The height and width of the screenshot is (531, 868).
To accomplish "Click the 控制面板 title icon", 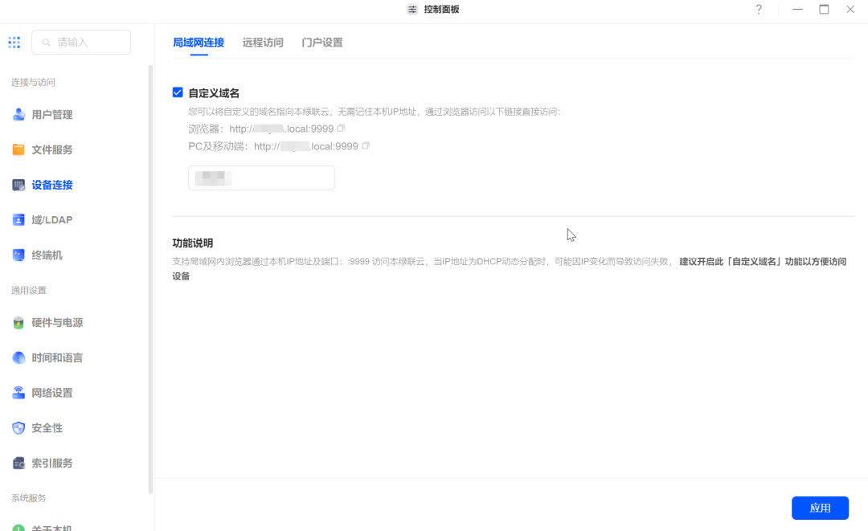I will pyautogui.click(x=412, y=10).
